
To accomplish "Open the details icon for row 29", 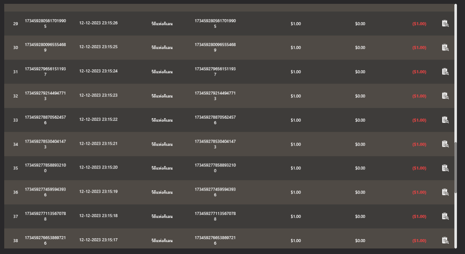I will click(445, 24).
